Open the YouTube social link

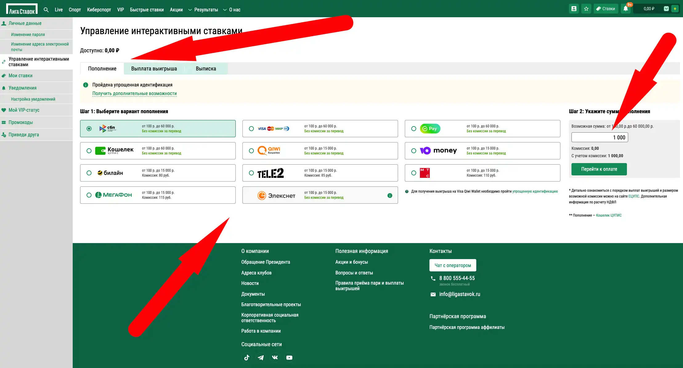289,358
